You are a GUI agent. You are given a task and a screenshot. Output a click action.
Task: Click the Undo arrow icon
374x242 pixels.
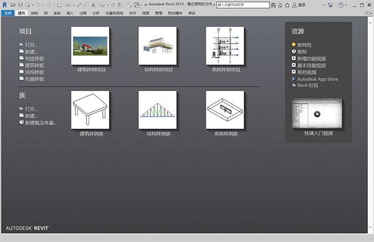pyautogui.click(x=38, y=5)
